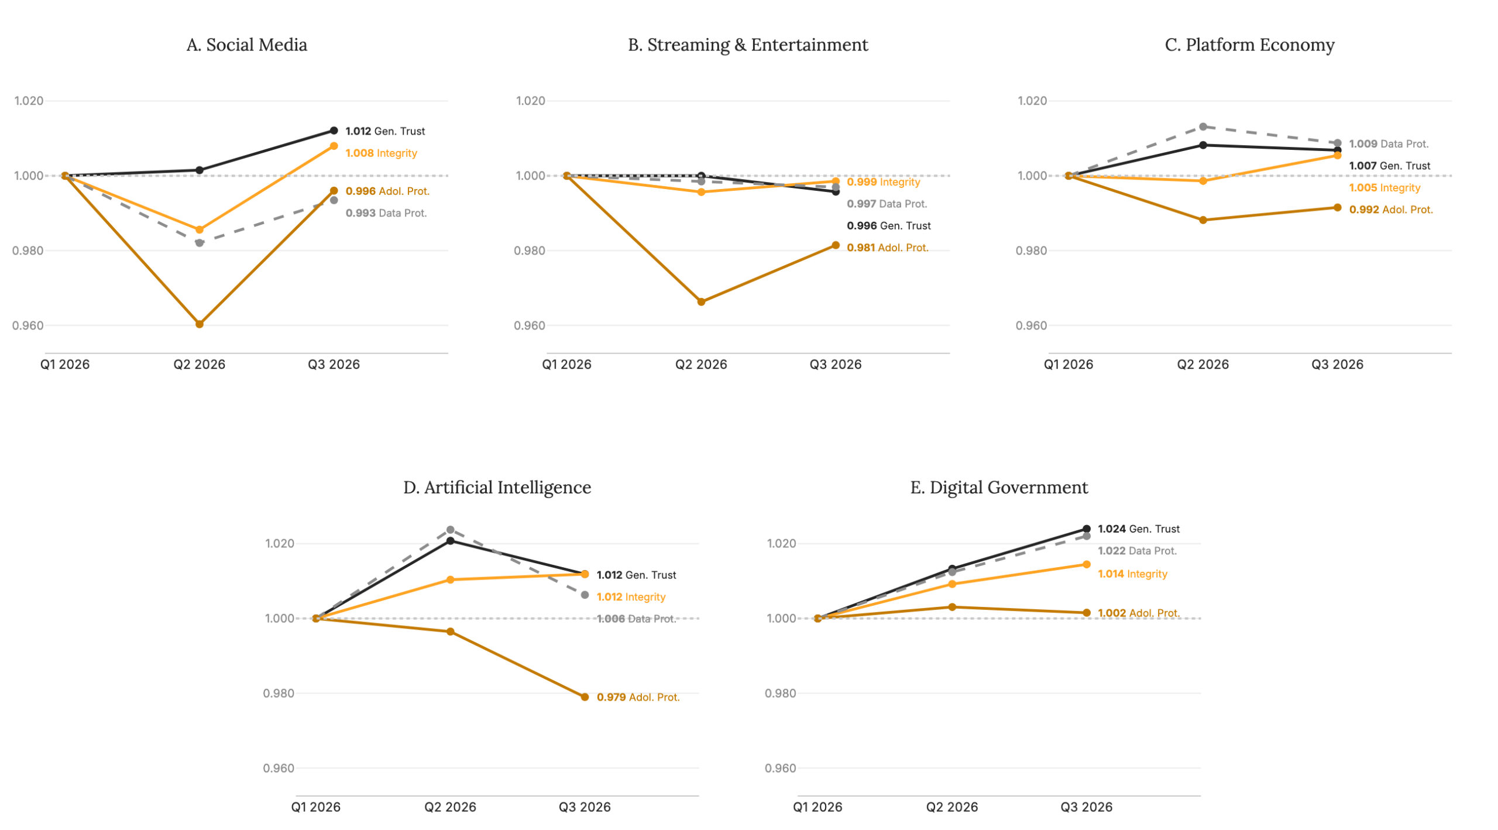Click the 1.014 Integrity label in Digital Government
The image size is (1498, 830).
point(1132,574)
